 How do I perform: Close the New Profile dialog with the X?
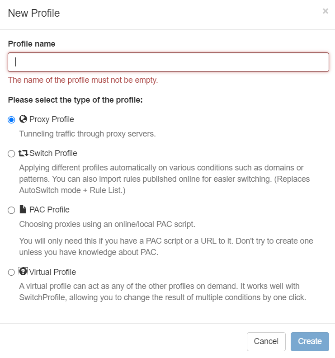click(326, 11)
